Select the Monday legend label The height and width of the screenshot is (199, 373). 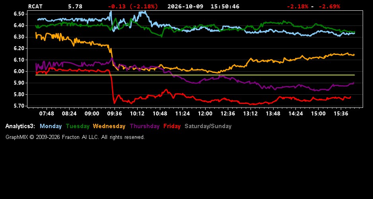click(51, 126)
